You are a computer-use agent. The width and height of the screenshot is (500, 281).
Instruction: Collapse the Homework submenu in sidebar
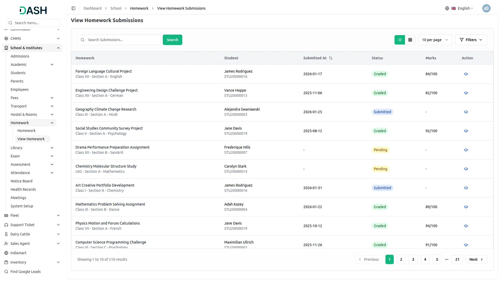point(52,123)
